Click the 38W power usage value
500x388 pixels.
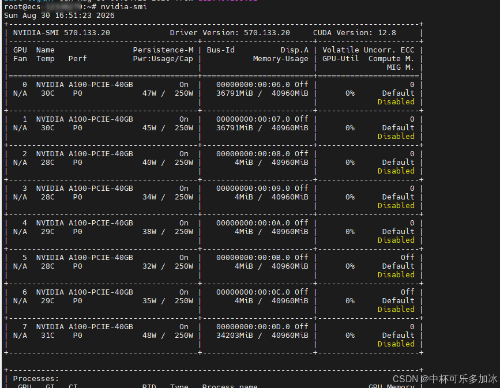tap(149, 231)
